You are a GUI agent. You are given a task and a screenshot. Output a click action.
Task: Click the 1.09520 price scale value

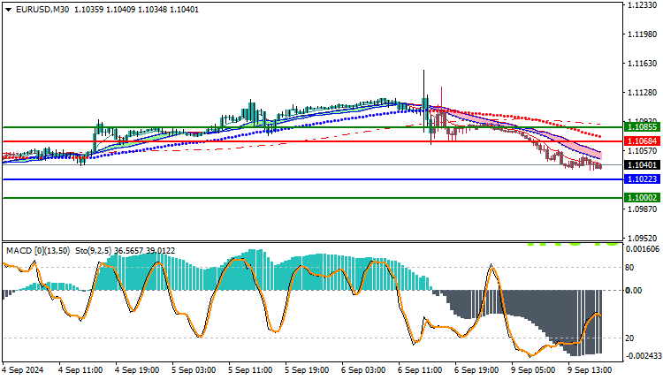pos(643,239)
